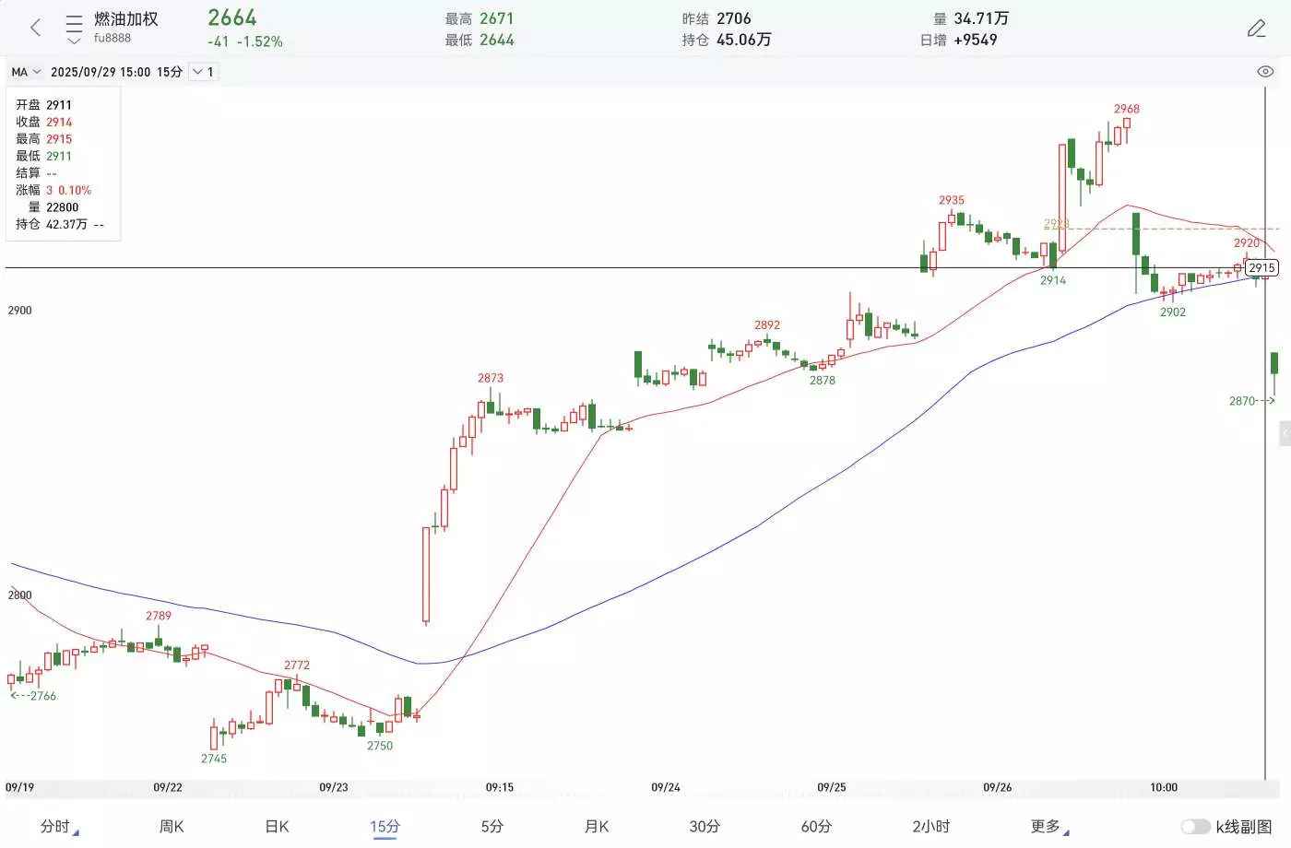This screenshot has width=1291, height=848.
Task: Enable the k线副图 toggle switch
Action: [1195, 827]
